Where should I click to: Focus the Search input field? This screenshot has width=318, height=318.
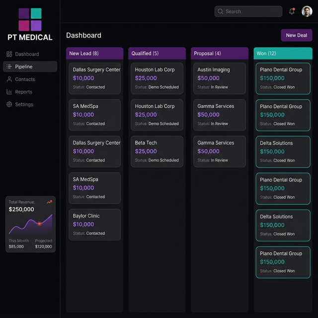click(x=248, y=11)
